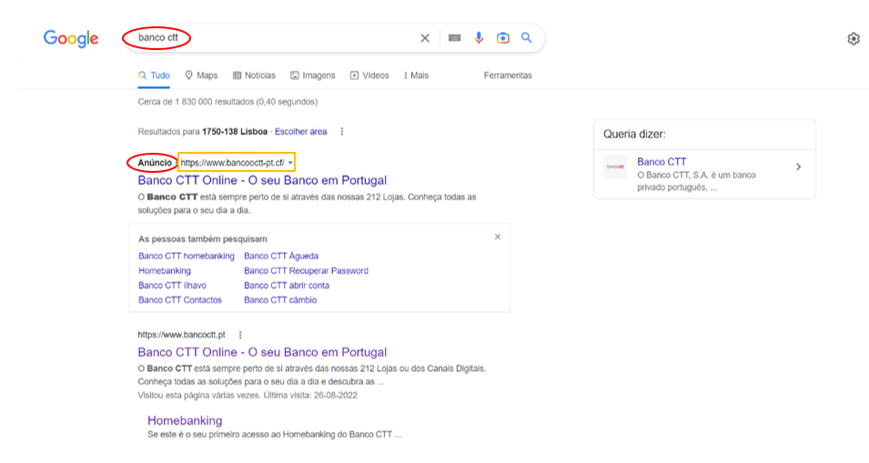This screenshot has width=869, height=463.
Task: Close the 'As pessoas também pesquisam' box
Action: coord(497,237)
